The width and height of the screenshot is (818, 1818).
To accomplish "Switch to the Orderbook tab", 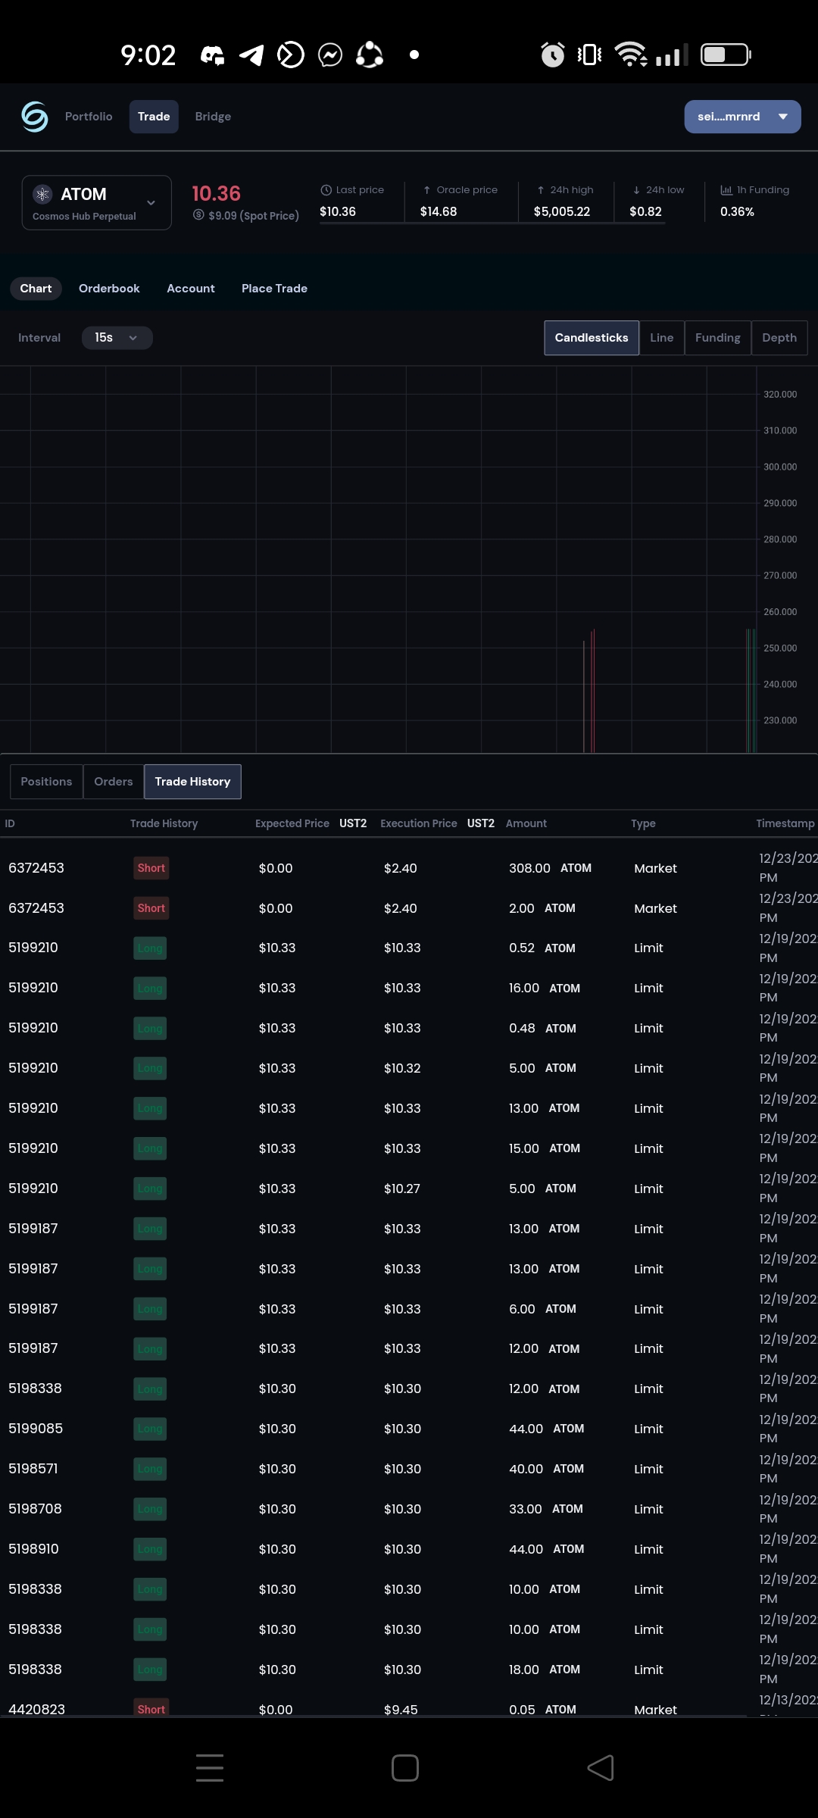I will pyautogui.click(x=109, y=289).
